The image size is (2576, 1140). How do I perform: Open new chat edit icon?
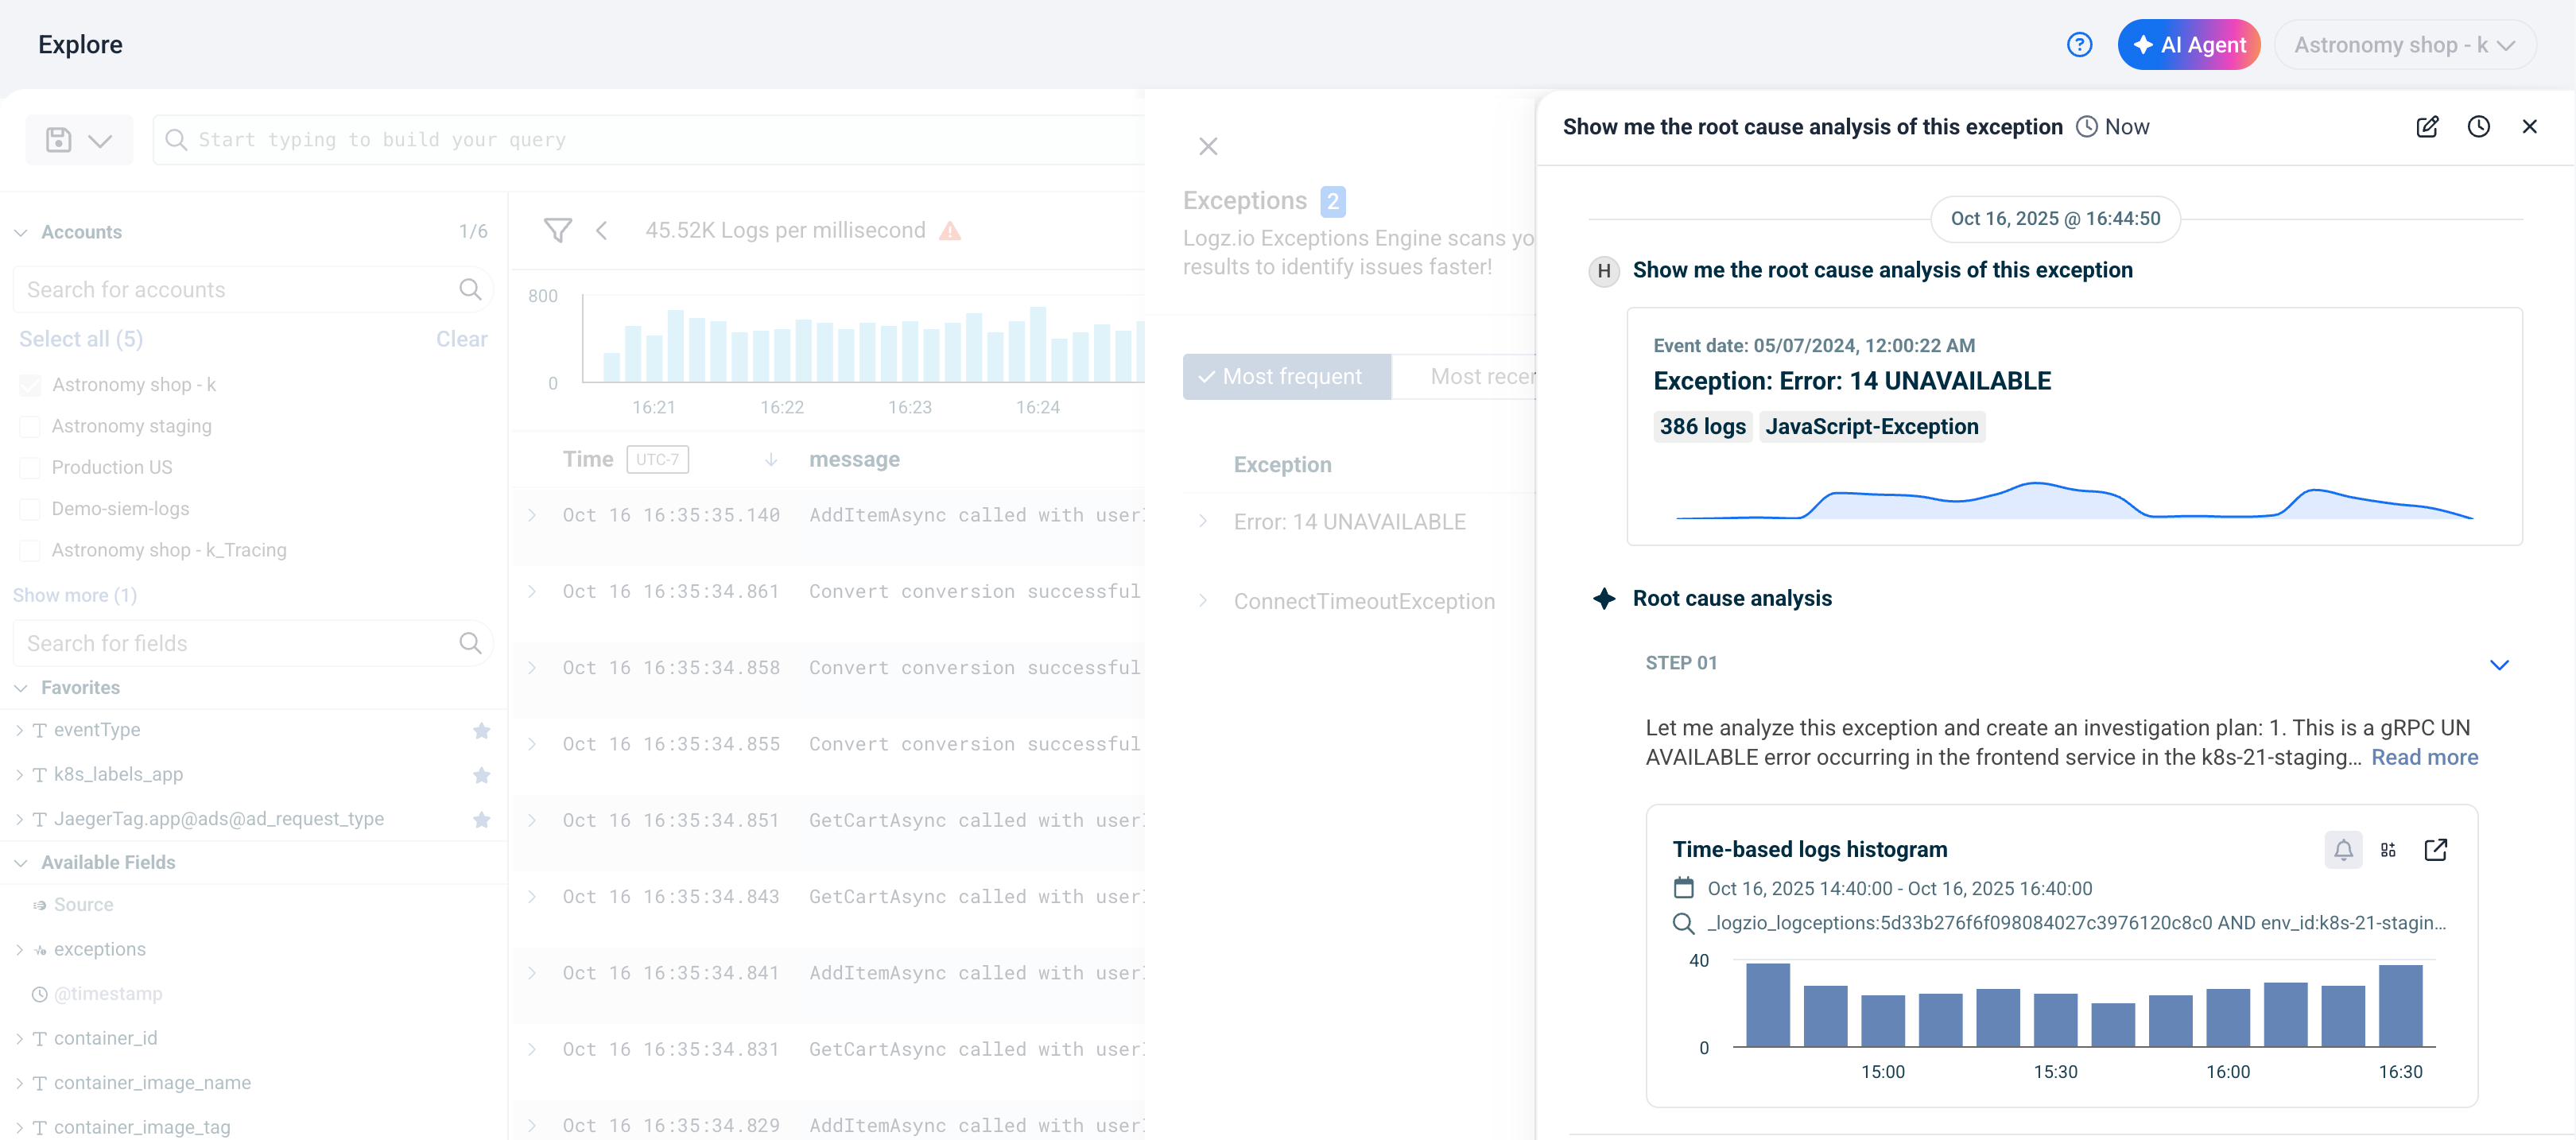2427,127
